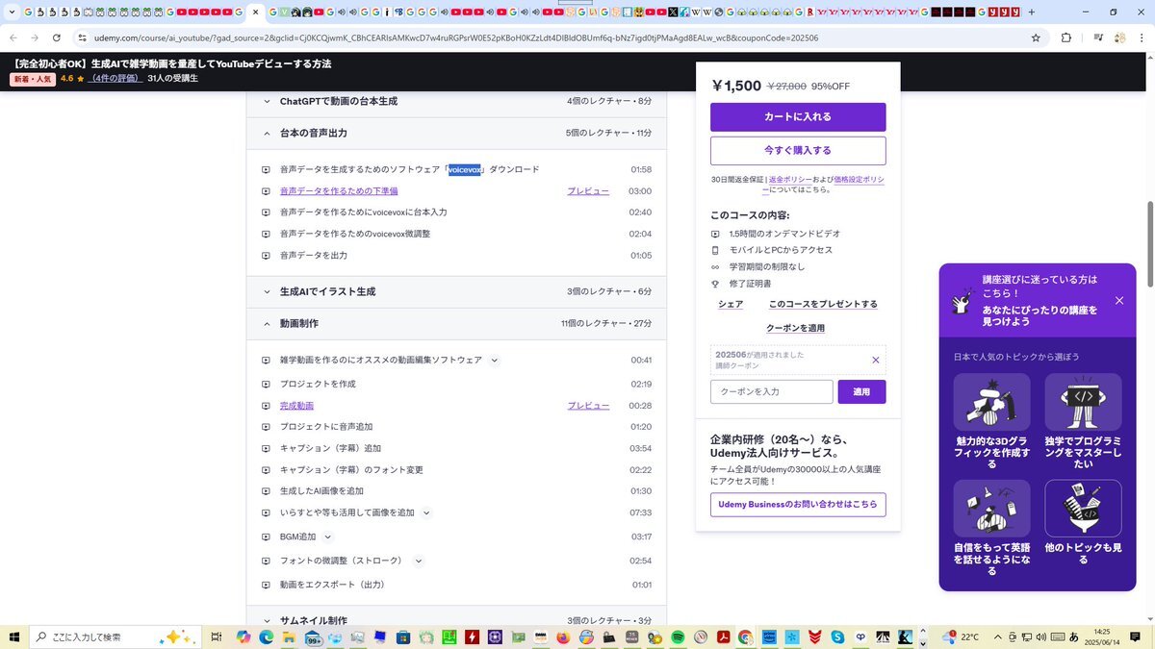This screenshot has width=1155, height=649.
Task: Expand the ChatGPTで動画の台本生成 section
Action: 457,101
